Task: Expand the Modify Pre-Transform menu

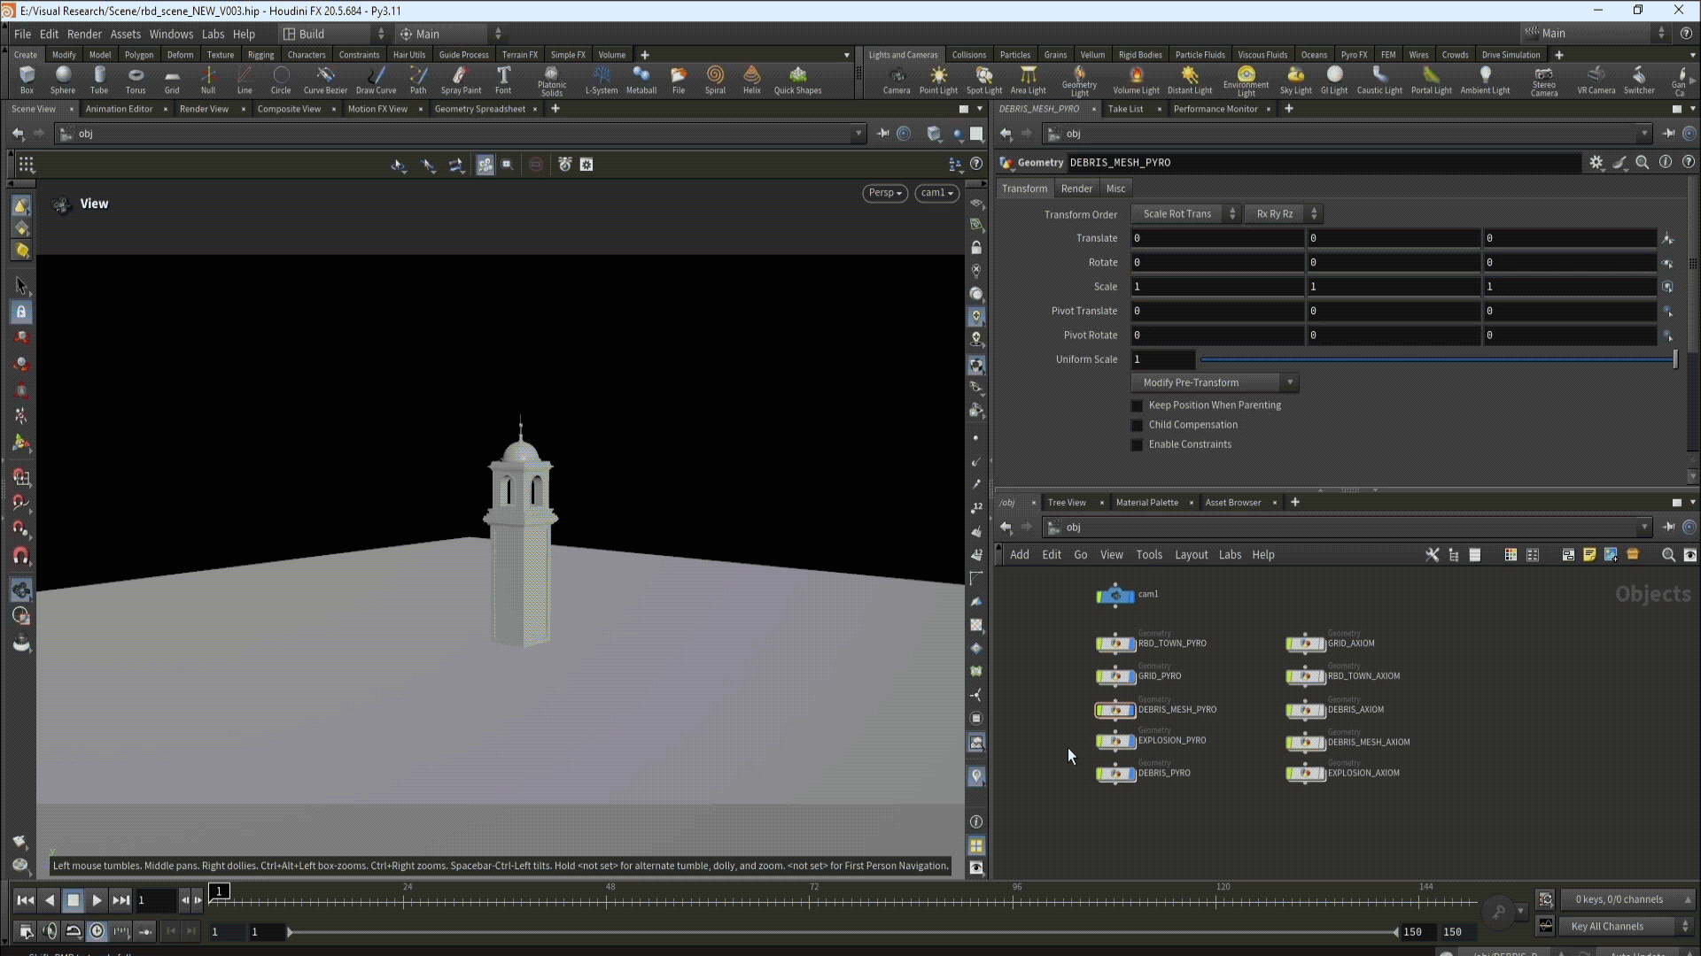Action: tap(1215, 382)
